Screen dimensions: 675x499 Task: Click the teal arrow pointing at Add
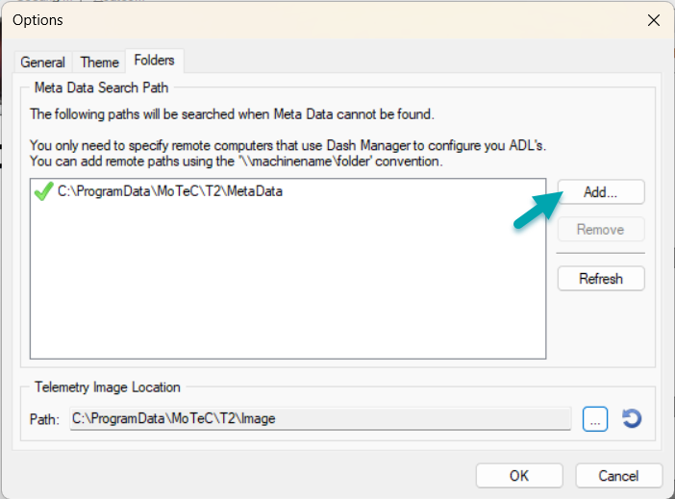pyautogui.click(x=538, y=210)
